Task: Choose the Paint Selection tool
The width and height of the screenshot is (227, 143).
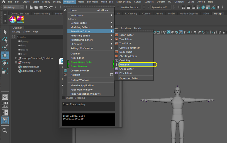Action: tap(5, 47)
